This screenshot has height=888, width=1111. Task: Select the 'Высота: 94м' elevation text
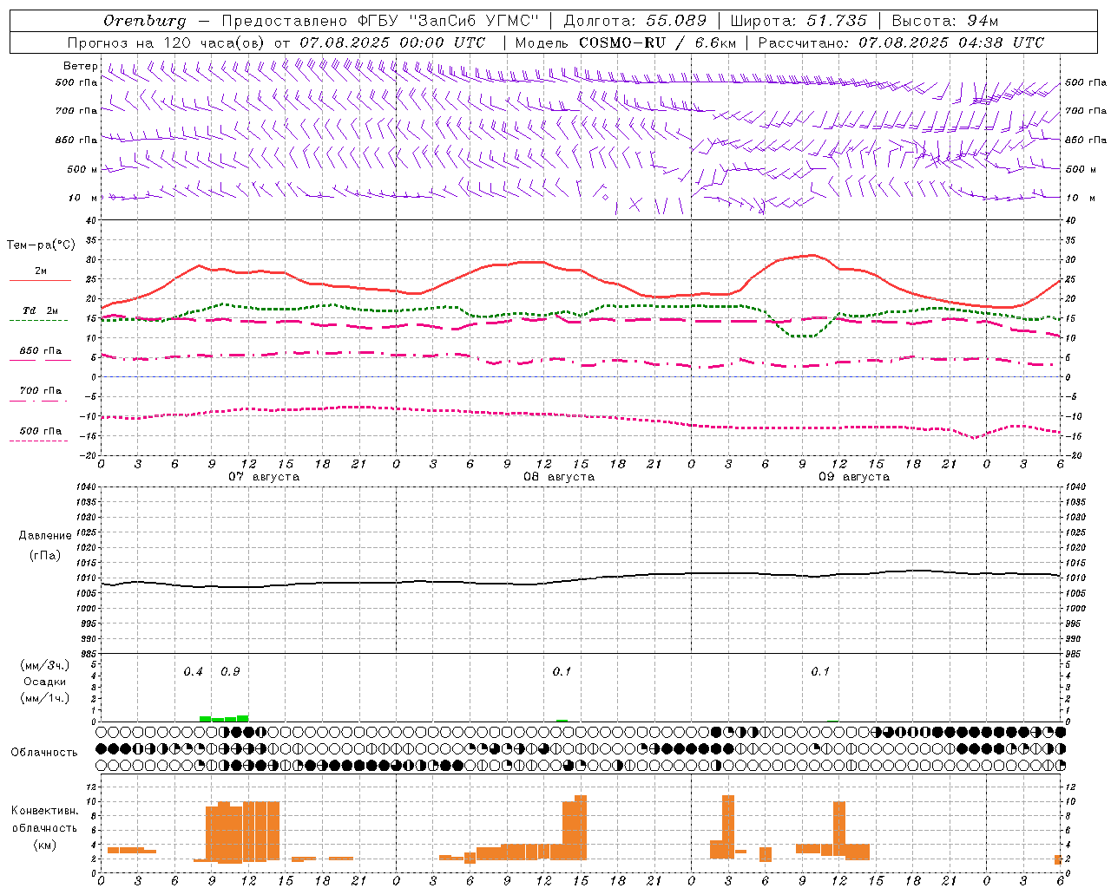[x=945, y=21]
